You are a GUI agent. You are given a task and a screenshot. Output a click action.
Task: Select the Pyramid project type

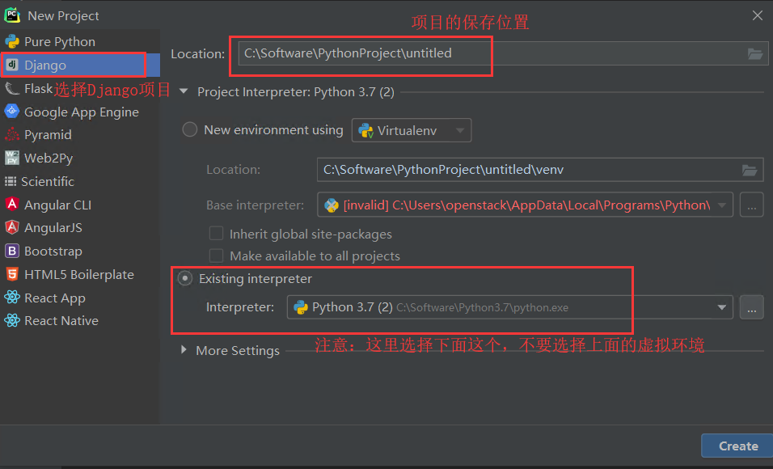pos(49,134)
